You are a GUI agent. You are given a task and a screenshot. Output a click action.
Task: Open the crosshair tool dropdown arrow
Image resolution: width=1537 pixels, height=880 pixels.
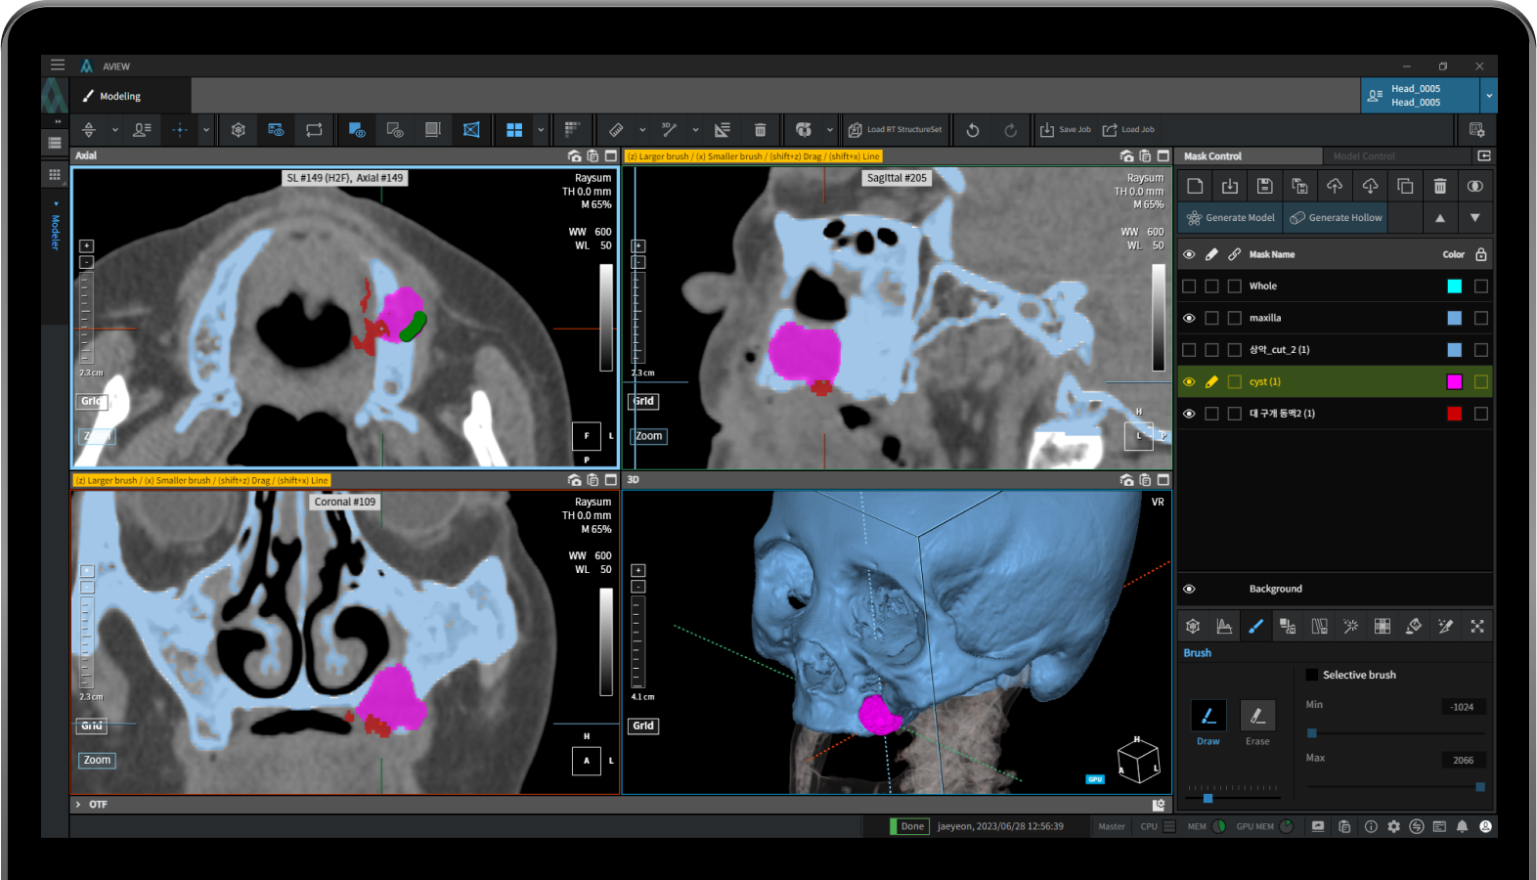pyautogui.click(x=205, y=129)
